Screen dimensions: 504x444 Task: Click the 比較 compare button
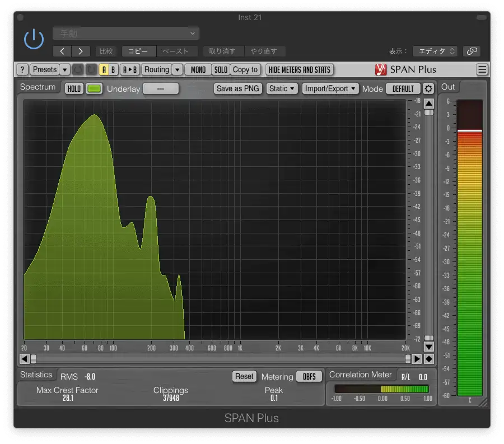tap(106, 51)
